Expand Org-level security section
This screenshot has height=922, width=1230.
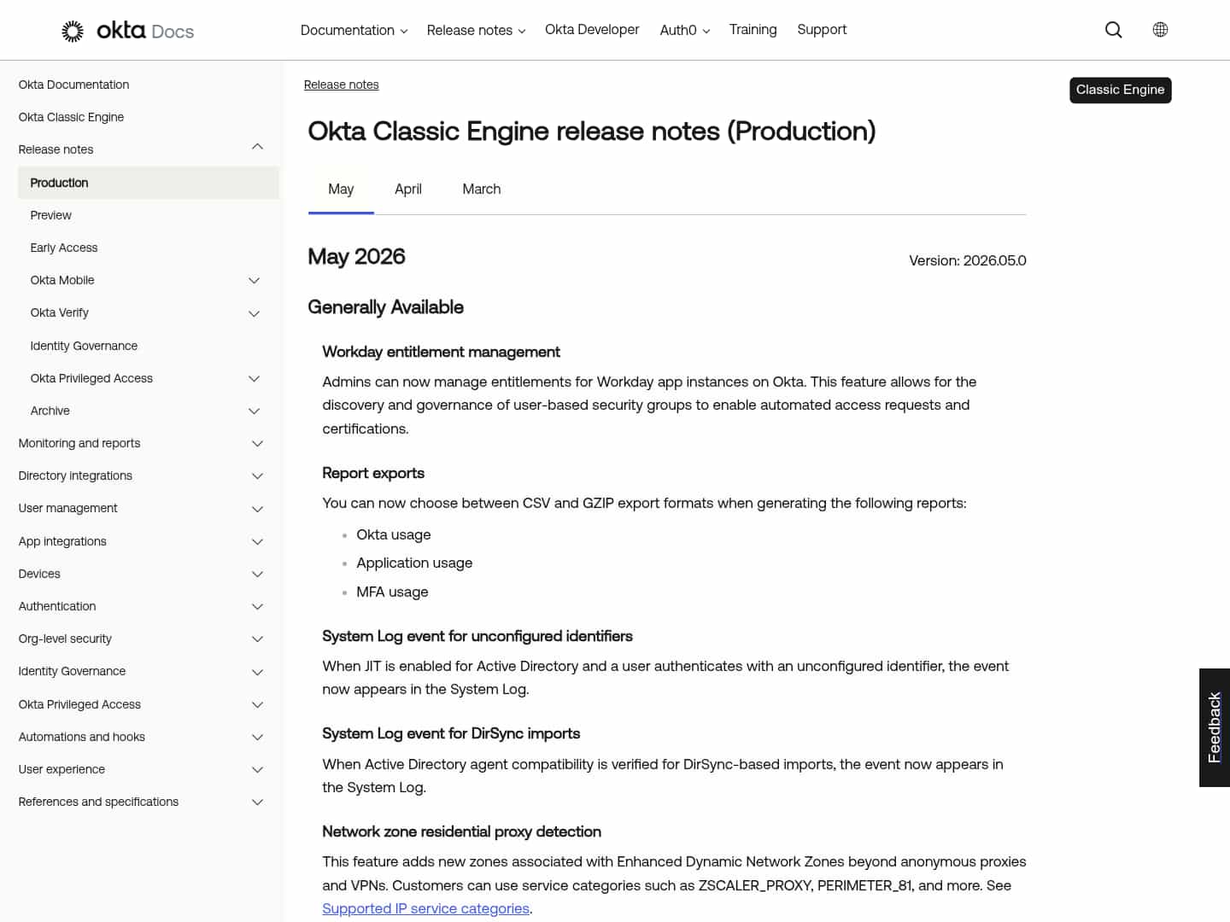257,639
